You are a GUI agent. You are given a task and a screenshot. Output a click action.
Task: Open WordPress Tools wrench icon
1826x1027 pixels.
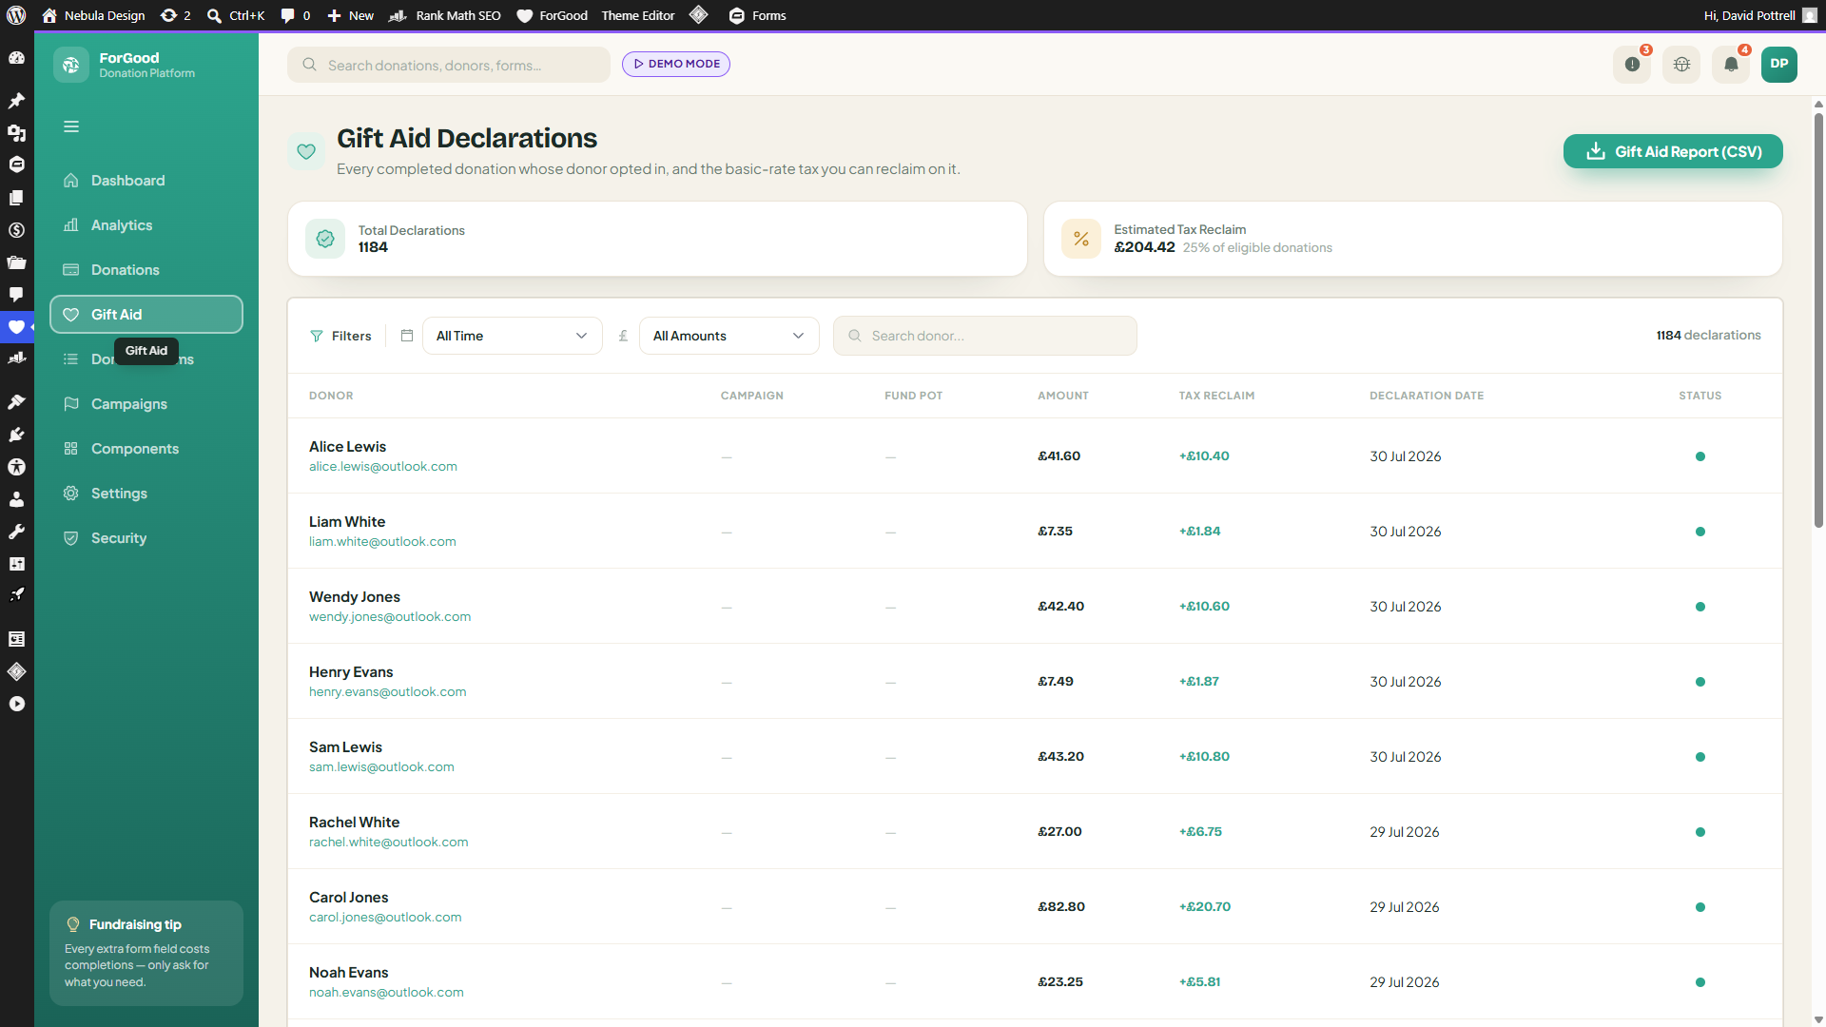[16, 532]
